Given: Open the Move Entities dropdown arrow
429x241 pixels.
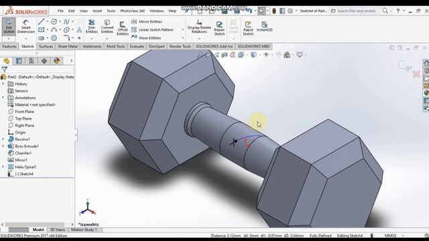Looking at the screenshot, I should point(183,37).
